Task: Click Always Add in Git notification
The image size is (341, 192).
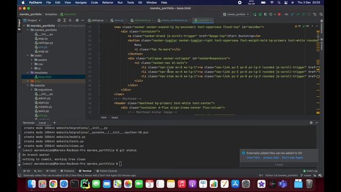Action: pos(271,157)
